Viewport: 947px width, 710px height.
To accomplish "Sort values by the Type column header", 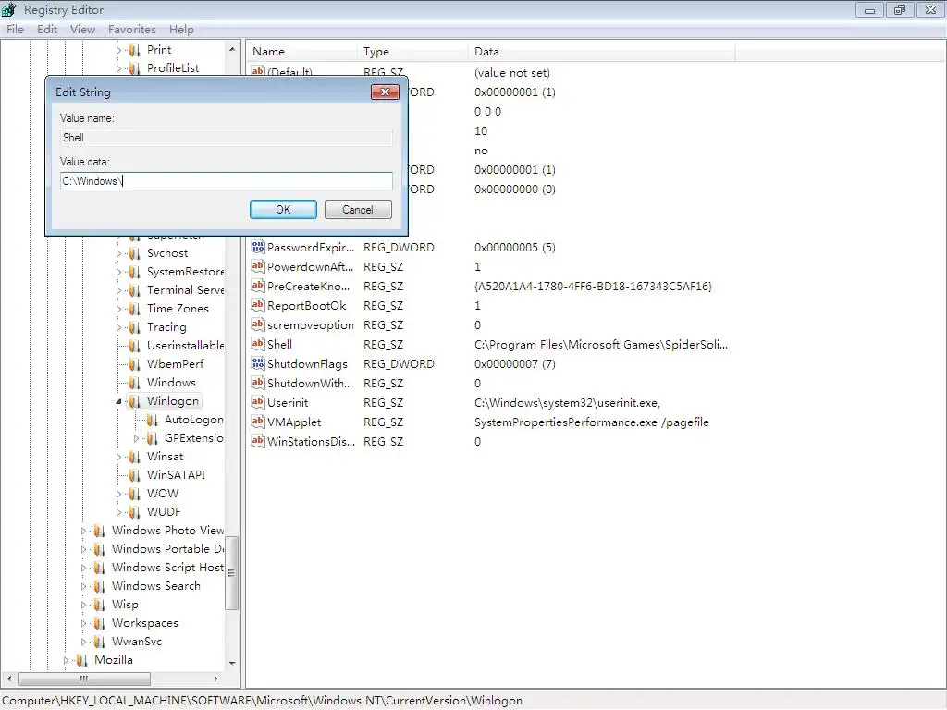I will tap(413, 52).
